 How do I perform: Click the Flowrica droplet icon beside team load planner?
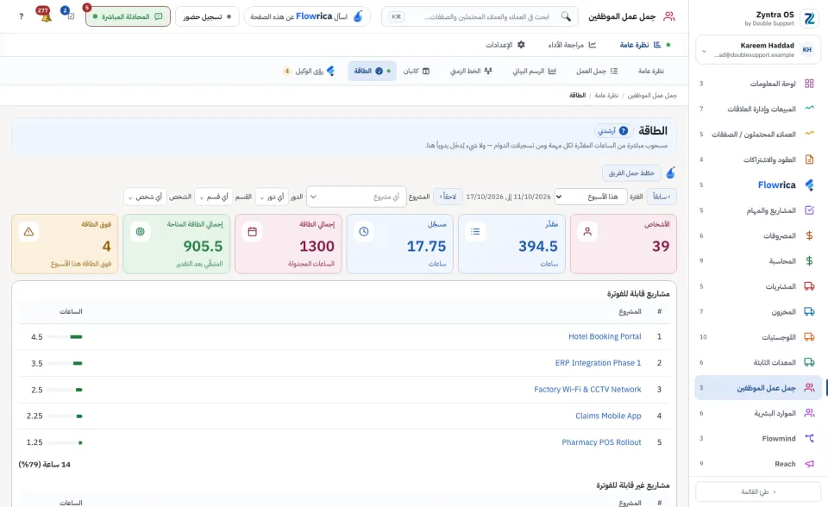(671, 172)
